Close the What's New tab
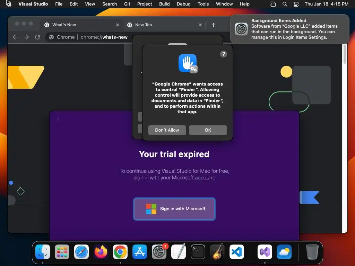Viewport: 355px width, 266px height. 117,25
